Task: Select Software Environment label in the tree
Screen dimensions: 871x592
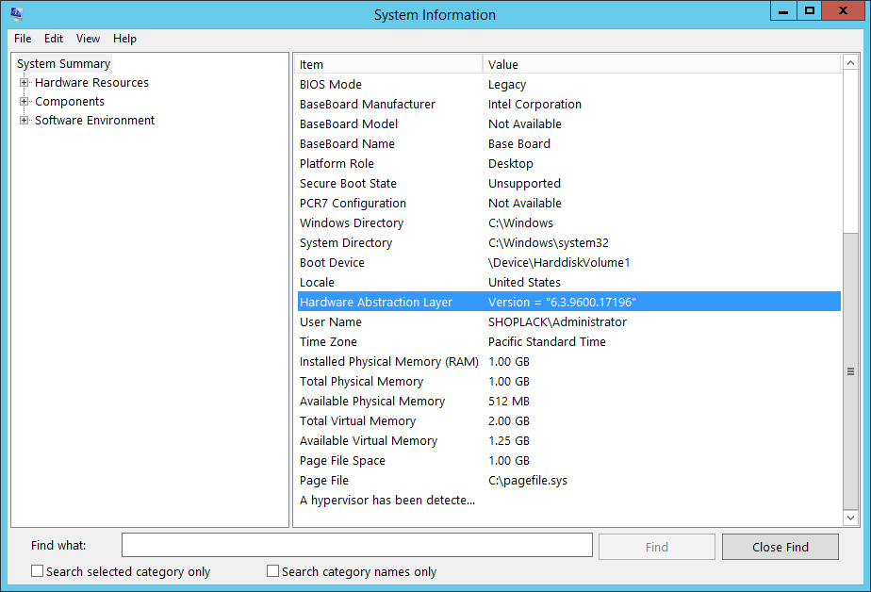Action: point(94,121)
